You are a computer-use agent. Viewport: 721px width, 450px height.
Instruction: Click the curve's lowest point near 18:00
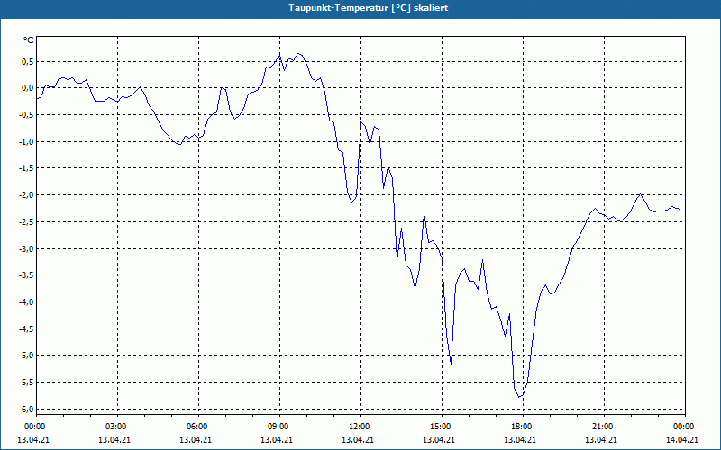pyautogui.click(x=519, y=397)
